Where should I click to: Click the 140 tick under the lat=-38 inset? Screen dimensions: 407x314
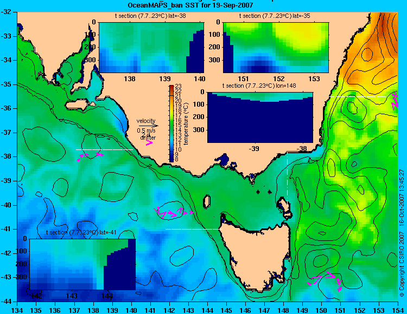pos(200,78)
